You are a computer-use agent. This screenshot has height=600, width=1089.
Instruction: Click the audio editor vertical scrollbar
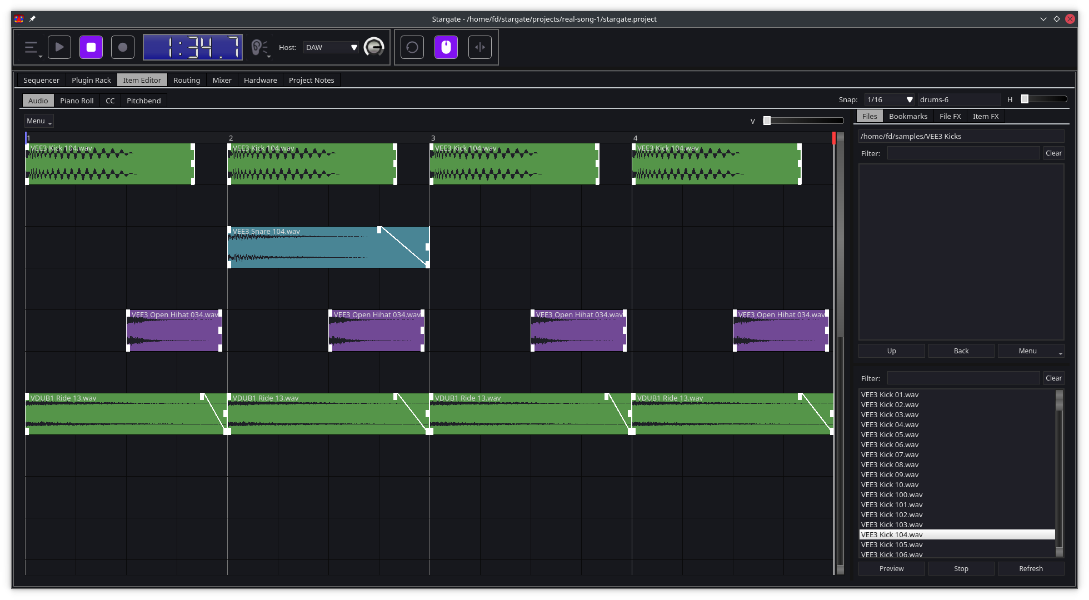pos(840,353)
